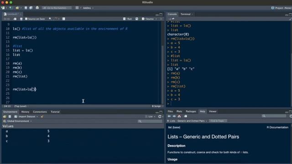The height and width of the screenshot is (164, 292).
Task: Expand the workspace panes dropdown arrow
Action: coord(81,8)
